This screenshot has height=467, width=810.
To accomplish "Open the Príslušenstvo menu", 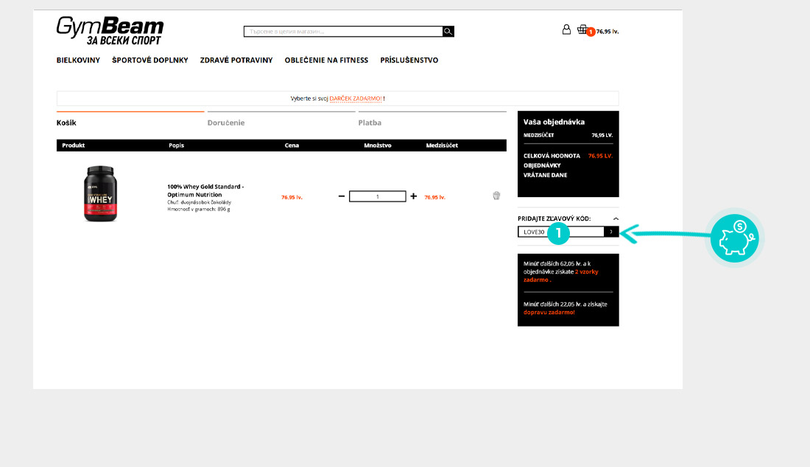I will pyautogui.click(x=409, y=60).
